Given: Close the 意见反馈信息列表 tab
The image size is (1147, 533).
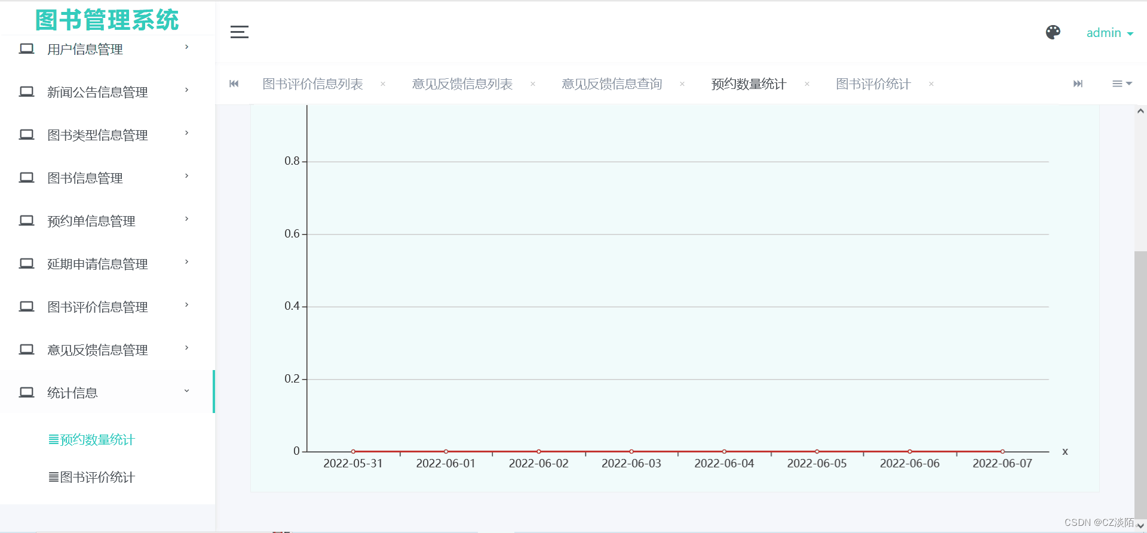Looking at the screenshot, I should tap(533, 84).
